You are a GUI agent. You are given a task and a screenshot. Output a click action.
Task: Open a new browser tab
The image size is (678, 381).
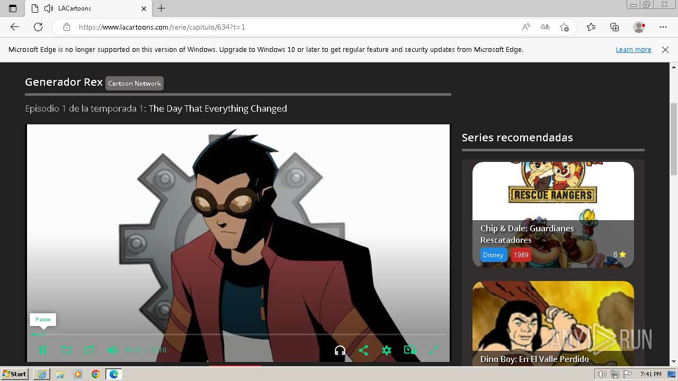coord(162,8)
